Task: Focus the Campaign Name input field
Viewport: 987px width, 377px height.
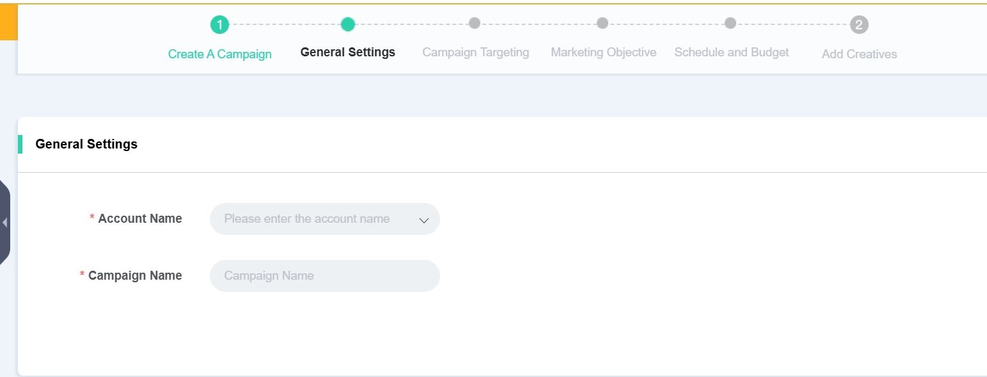Action: 324,276
